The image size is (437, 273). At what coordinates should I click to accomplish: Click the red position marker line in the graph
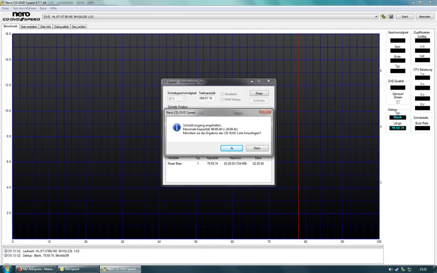coord(298,136)
